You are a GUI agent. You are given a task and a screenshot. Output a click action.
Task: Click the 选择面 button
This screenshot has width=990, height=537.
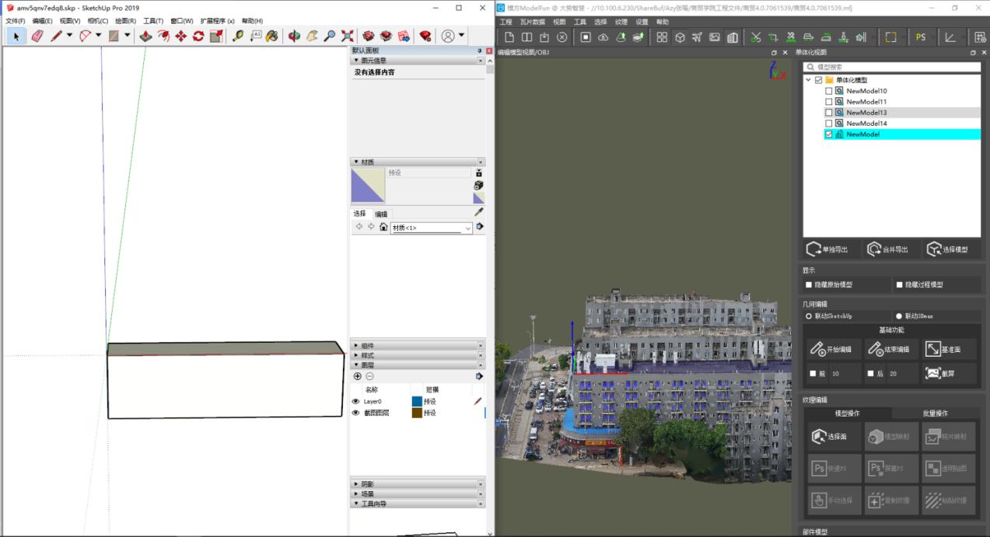coord(832,437)
